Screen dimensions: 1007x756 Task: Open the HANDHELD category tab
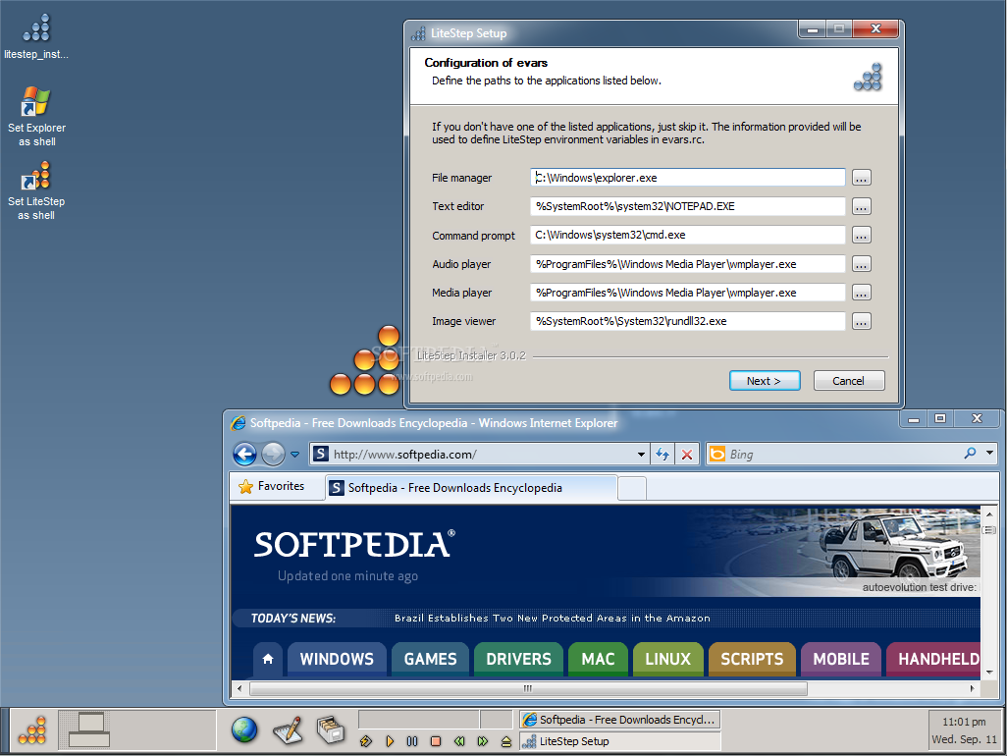(x=934, y=659)
